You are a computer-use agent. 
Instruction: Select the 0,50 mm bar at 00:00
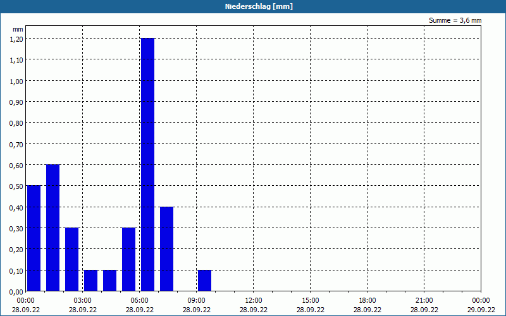pyautogui.click(x=34, y=238)
